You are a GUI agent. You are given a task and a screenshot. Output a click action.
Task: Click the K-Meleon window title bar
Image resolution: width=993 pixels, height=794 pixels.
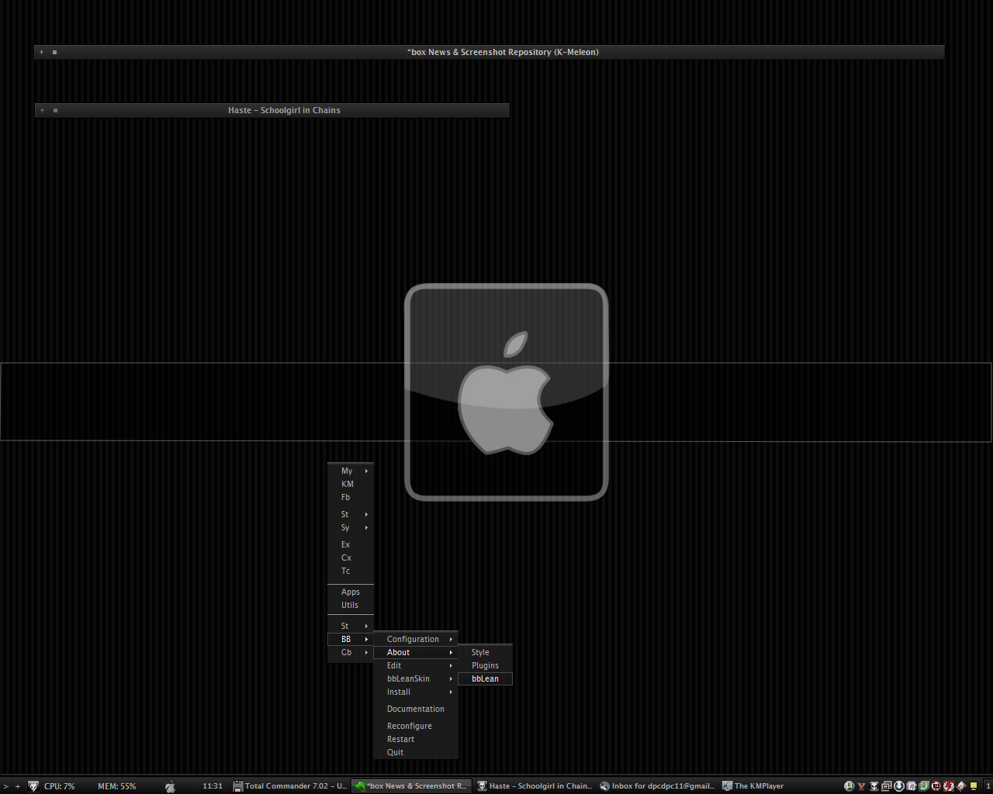[x=490, y=52]
